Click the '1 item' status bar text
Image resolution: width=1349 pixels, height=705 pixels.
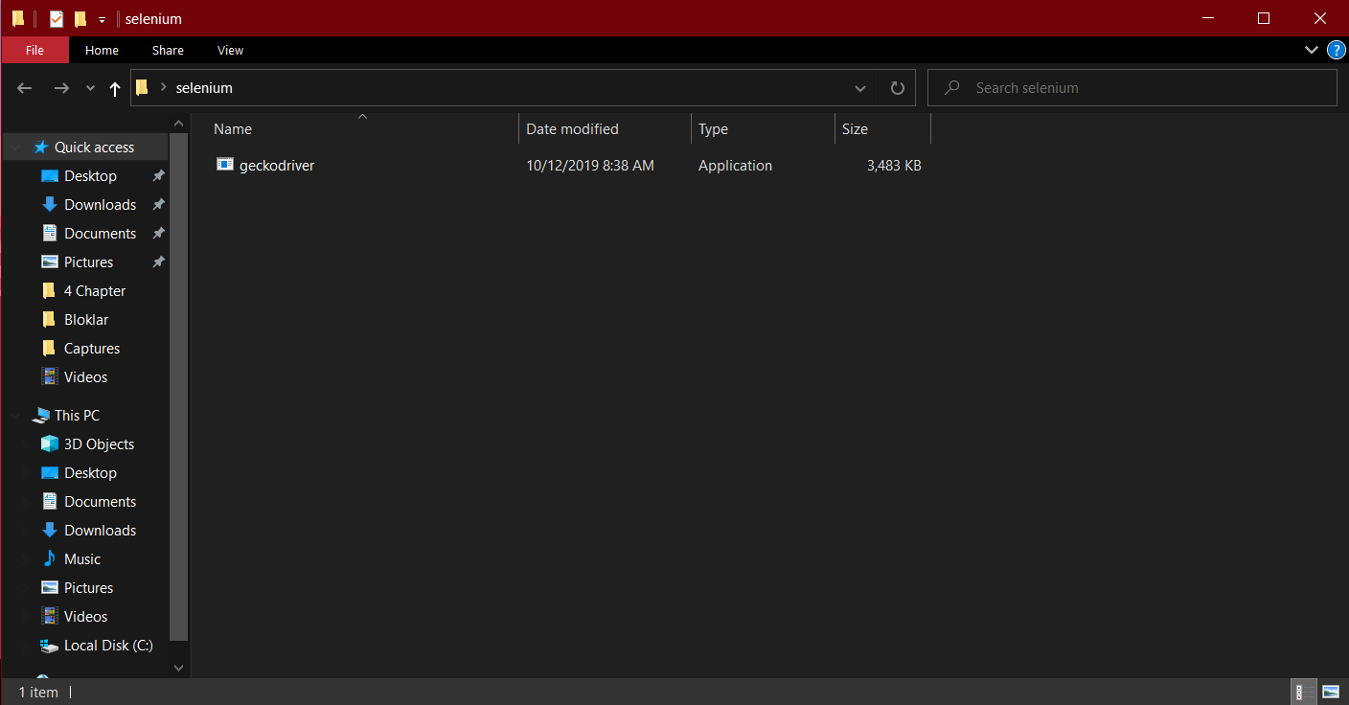click(38, 692)
